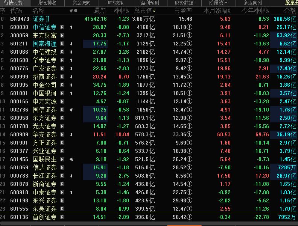Click the 行情列表 tab

13,3
